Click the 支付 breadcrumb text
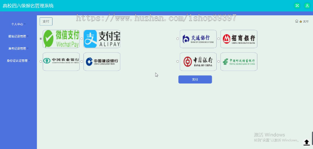The image size is (313, 149). coord(306,21)
